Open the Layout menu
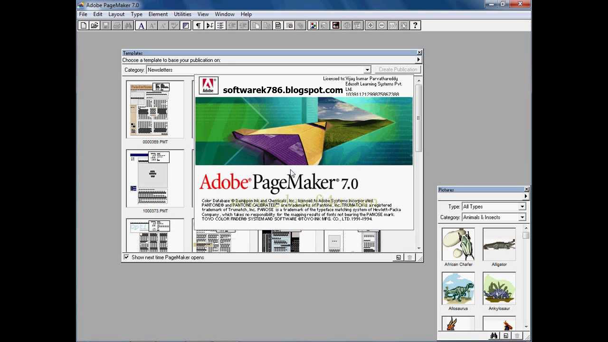The image size is (608, 342). tap(116, 14)
